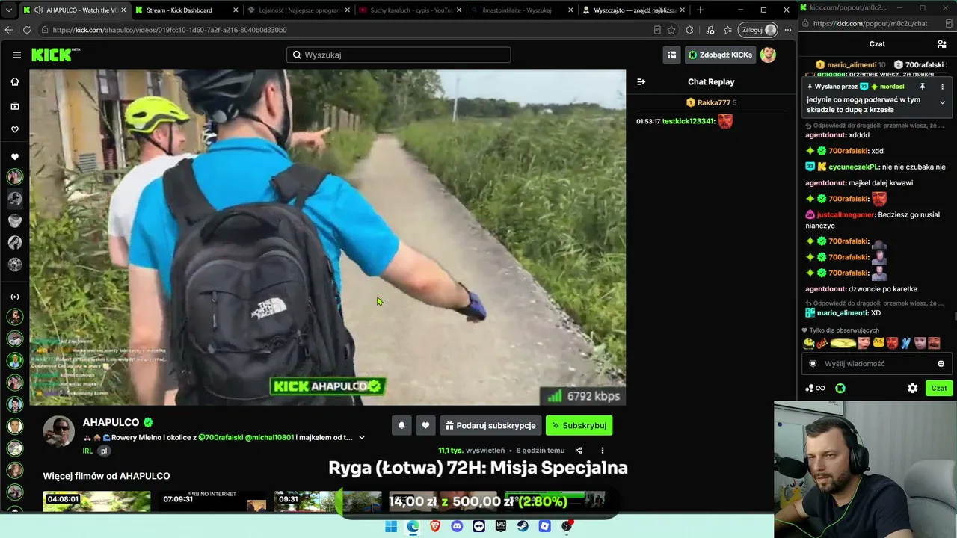Open the profile avatar menu in header

[768, 55]
